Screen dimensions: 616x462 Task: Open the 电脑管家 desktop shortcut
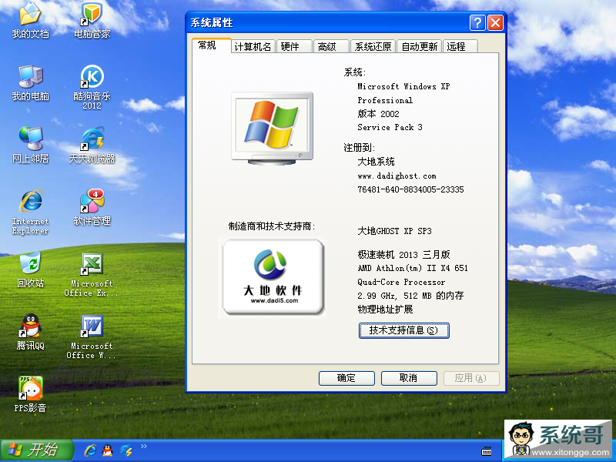(92, 20)
